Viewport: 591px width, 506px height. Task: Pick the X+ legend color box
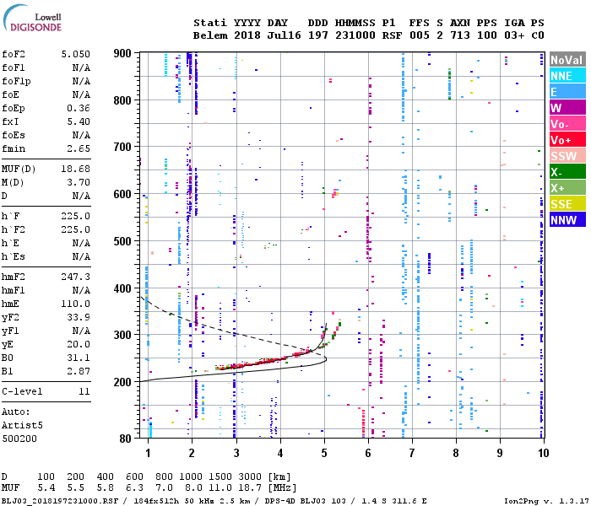tap(567, 188)
